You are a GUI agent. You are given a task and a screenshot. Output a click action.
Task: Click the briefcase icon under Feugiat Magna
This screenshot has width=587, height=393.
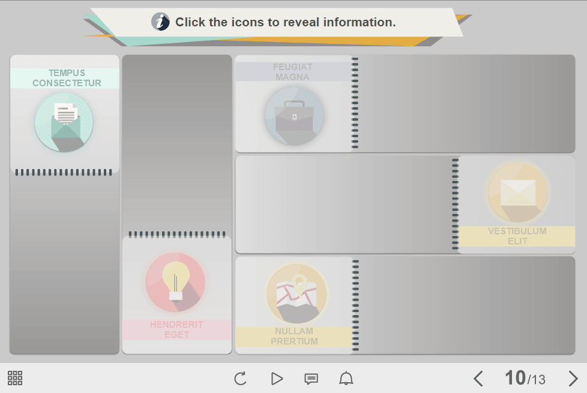point(294,116)
